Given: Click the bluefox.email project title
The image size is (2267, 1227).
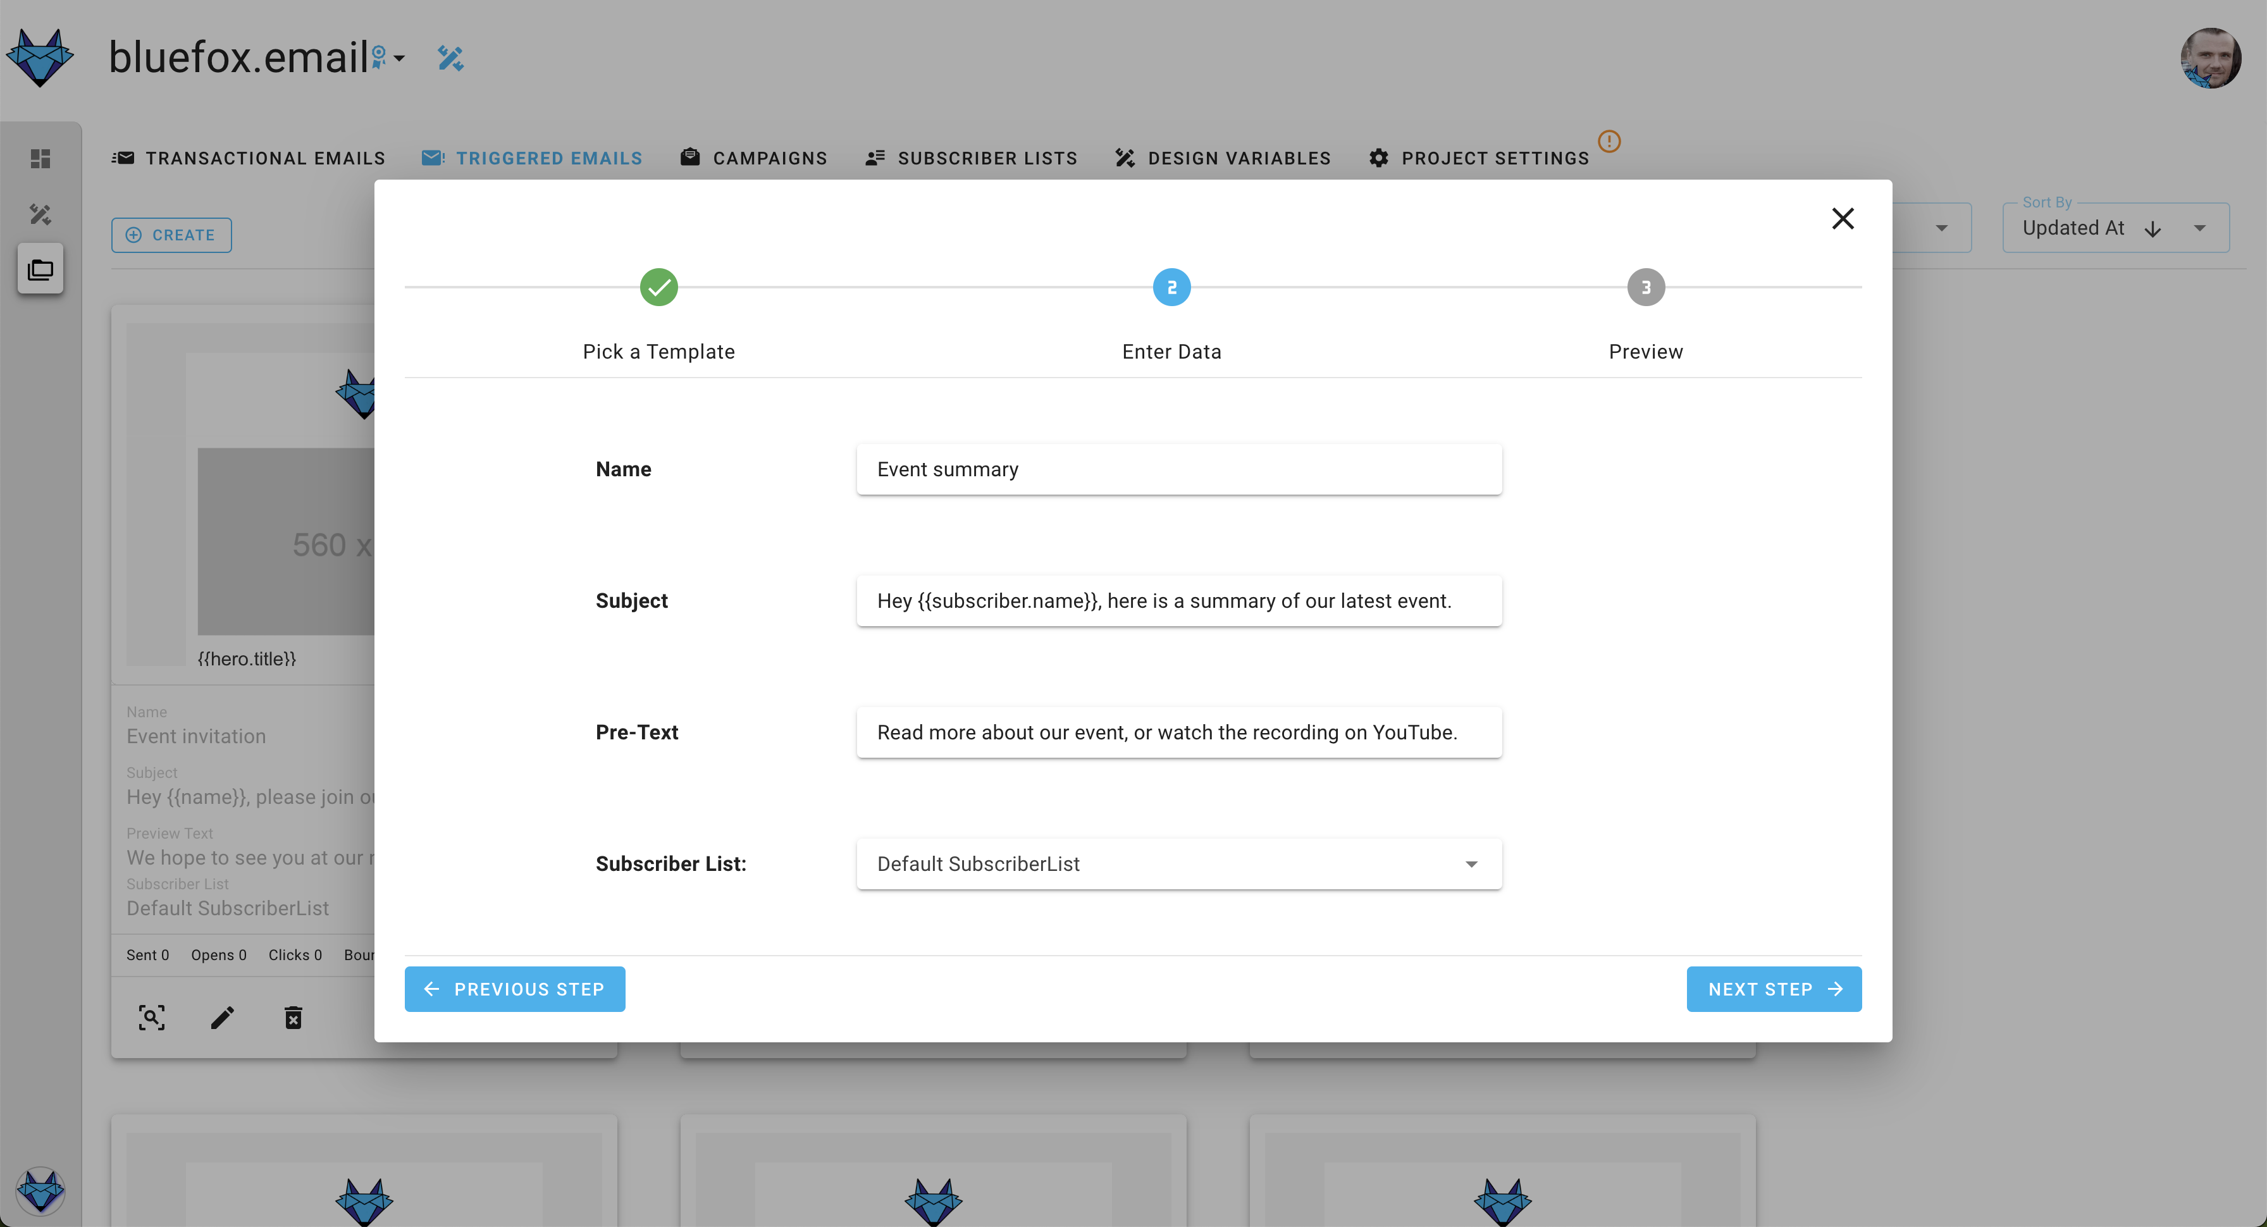Looking at the screenshot, I should pyautogui.click(x=238, y=57).
